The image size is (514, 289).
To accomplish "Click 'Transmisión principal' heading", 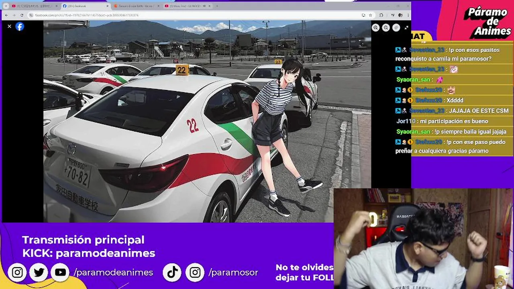I will pos(83,240).
